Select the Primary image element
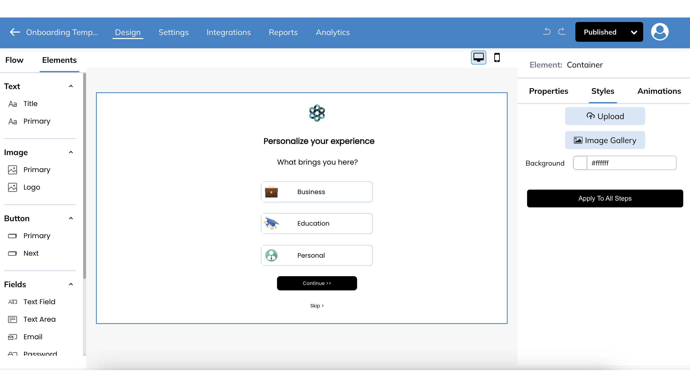Viewport: 690px width, 388px height. pos(37,170)
